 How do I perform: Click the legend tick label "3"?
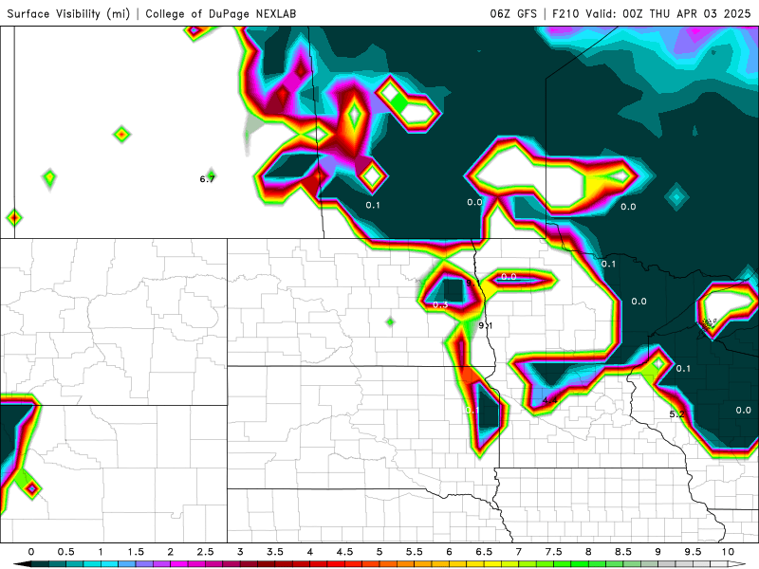tap(240, 552)
